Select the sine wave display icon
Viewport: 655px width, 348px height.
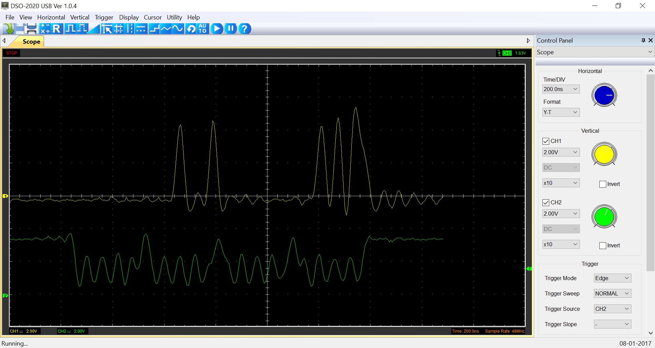178,29
